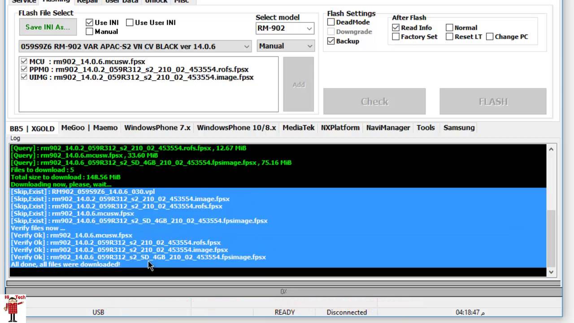Click Verify Ok rm902_14.0.6.mcusw.fpsx line
This screenshot has width=574, height=323.
point(71,235)
